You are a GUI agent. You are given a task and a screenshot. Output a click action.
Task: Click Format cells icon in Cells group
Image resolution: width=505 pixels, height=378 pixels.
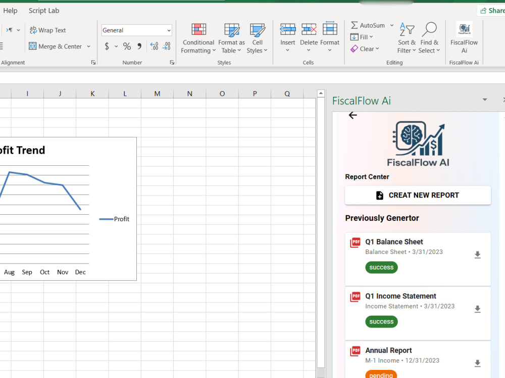(330, 29)
